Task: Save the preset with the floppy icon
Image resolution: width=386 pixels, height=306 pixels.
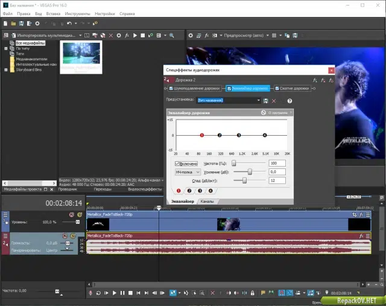Action: click(265, 101)
